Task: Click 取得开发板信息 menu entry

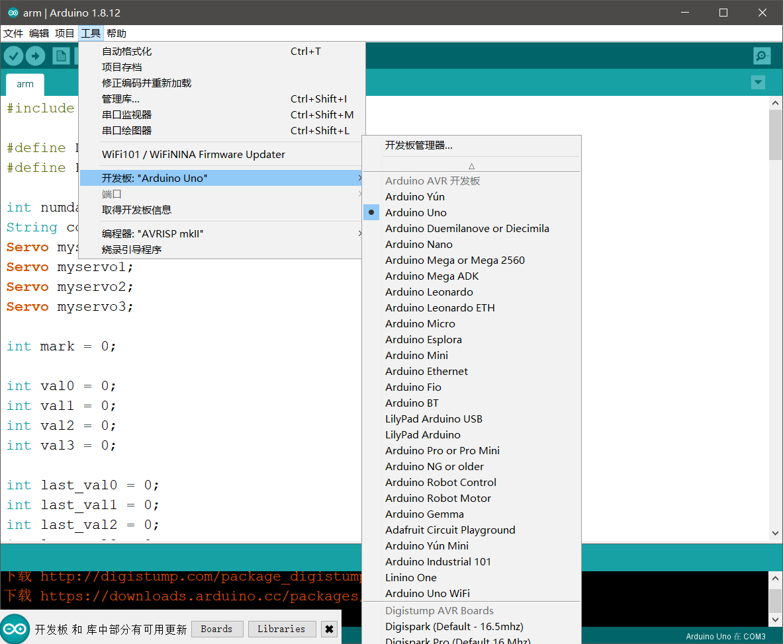Action: 220,210
